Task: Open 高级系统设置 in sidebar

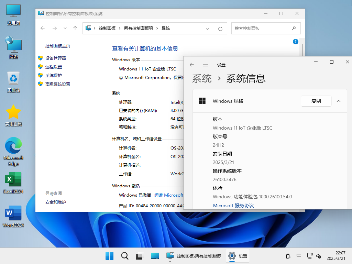Action: coord(58,84)
